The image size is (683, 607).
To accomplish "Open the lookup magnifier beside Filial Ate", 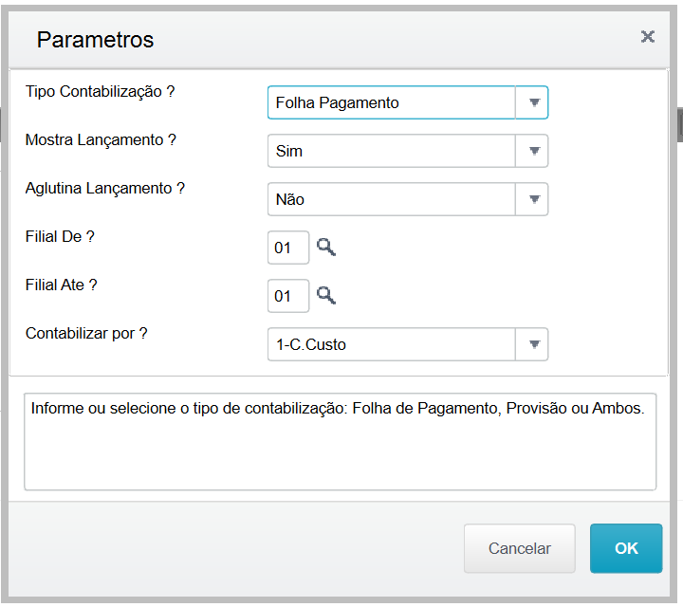I will (325, 295).
